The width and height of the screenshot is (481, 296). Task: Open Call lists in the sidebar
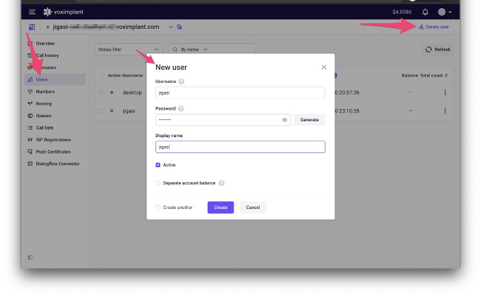(x=45, y=127)
